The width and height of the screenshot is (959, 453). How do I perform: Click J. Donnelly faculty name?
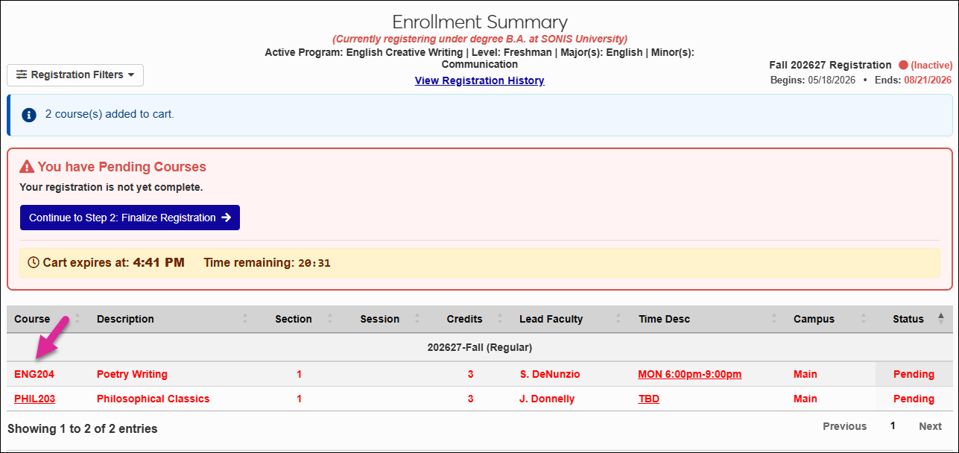pos(547,399)
